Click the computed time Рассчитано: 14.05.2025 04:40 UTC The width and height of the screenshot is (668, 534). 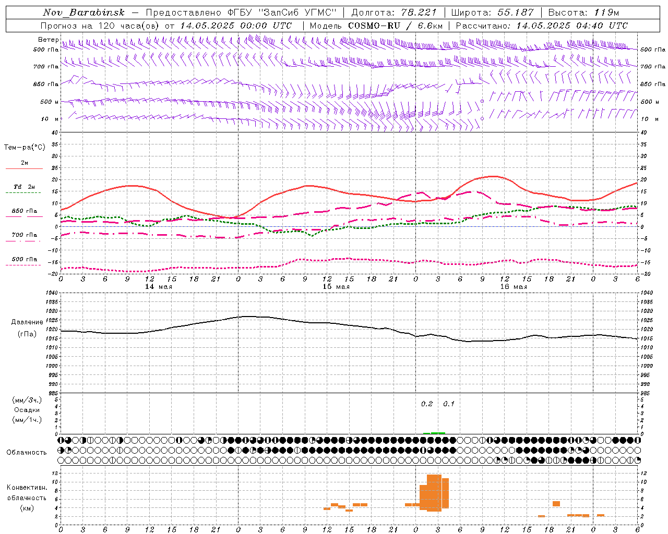pos(542,26)
